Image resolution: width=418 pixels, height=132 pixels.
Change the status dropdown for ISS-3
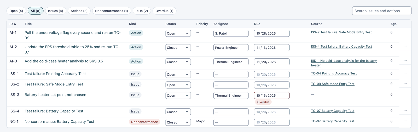(178, 96)
